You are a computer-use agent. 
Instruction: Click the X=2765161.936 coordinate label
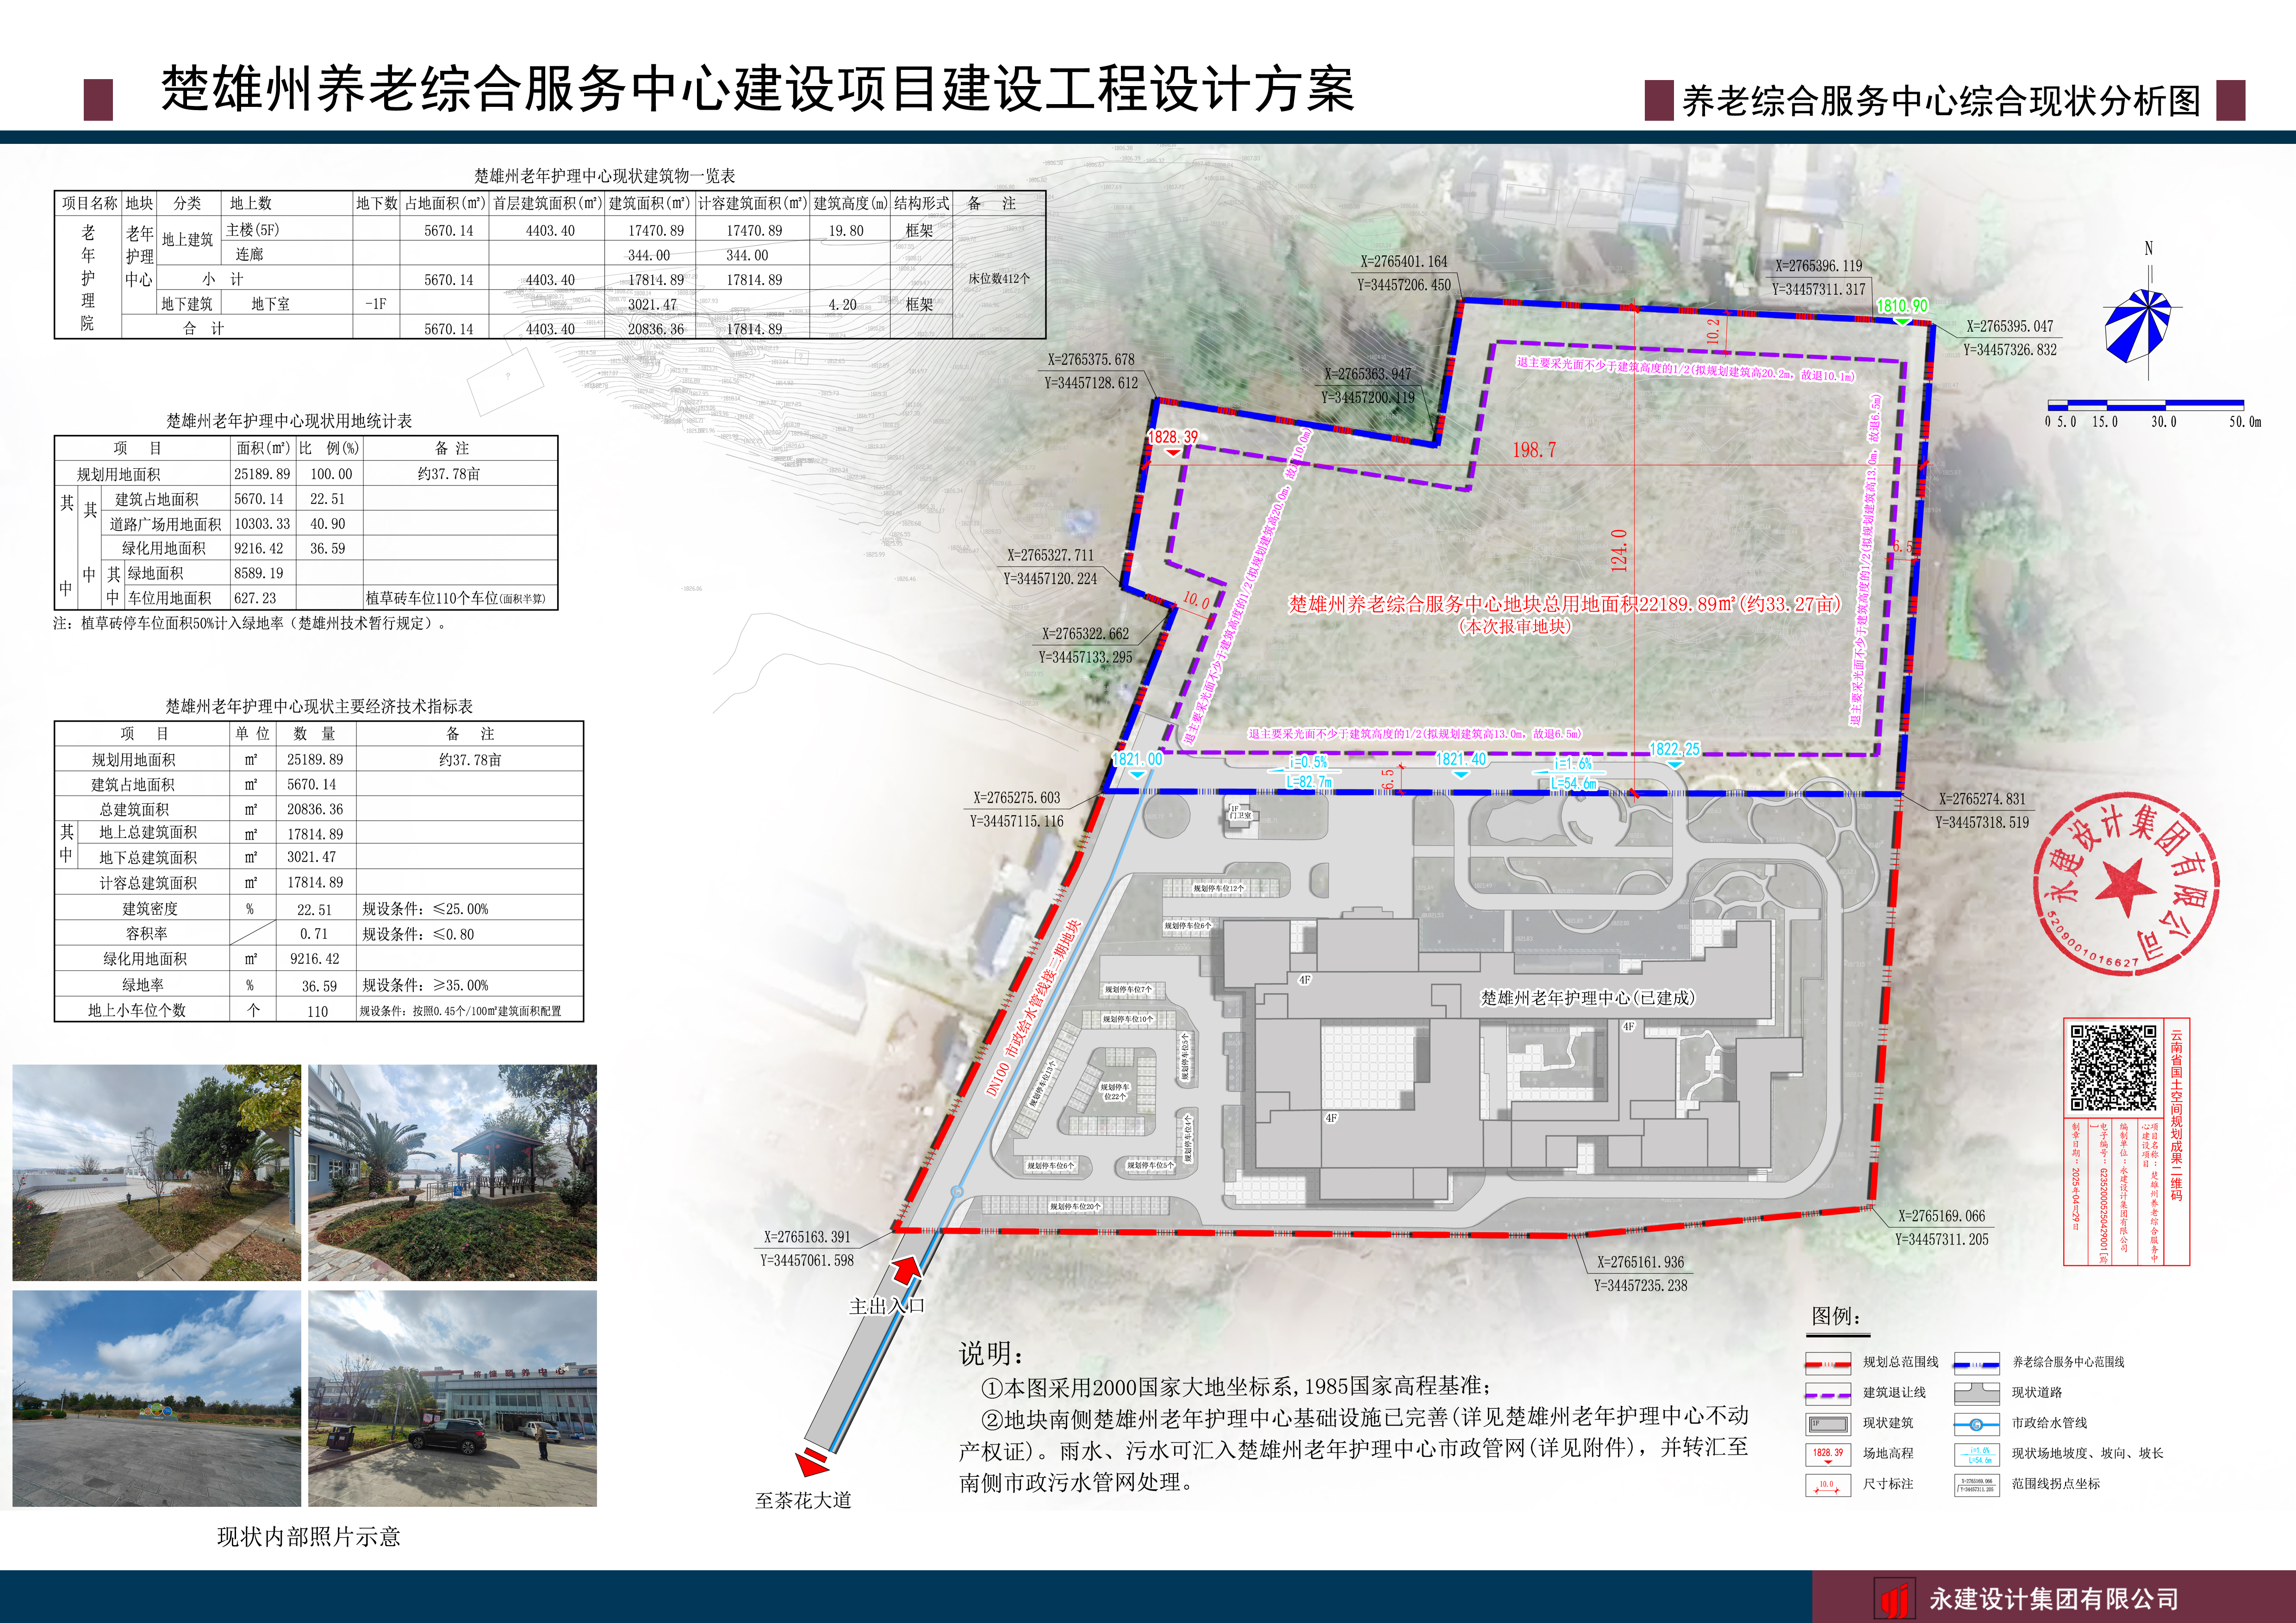(1640, 1263)
